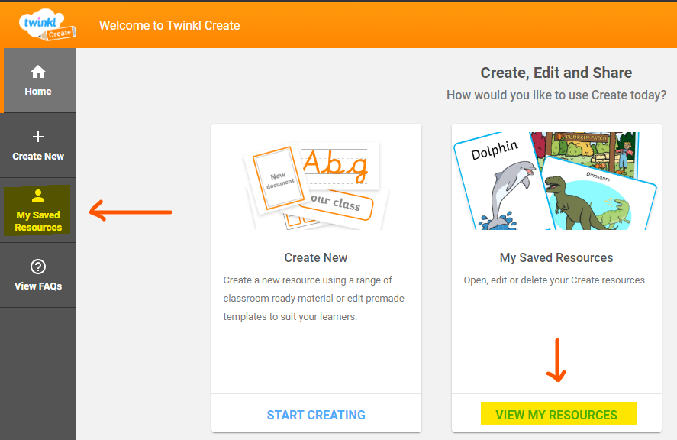Click the 'Create, Edit and Share' heading

point(556,73)
